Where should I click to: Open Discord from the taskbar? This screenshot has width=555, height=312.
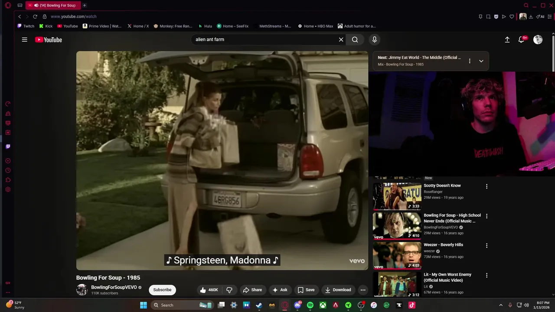297,305
